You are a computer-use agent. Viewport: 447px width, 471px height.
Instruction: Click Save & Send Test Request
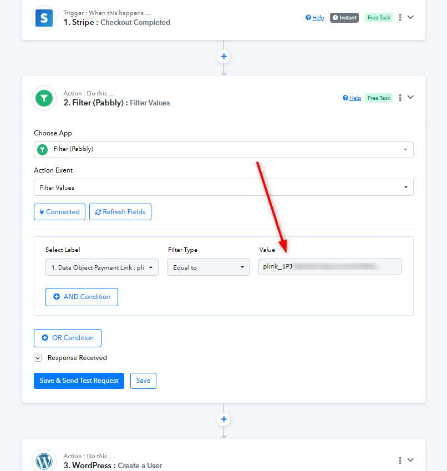tap(79, 381)
